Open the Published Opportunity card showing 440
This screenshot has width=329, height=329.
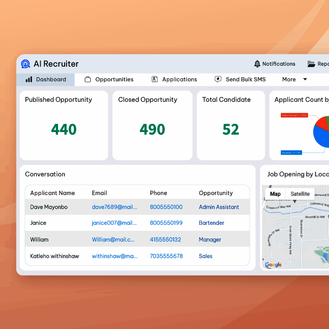pyautogui.click(x=64, y=125)
